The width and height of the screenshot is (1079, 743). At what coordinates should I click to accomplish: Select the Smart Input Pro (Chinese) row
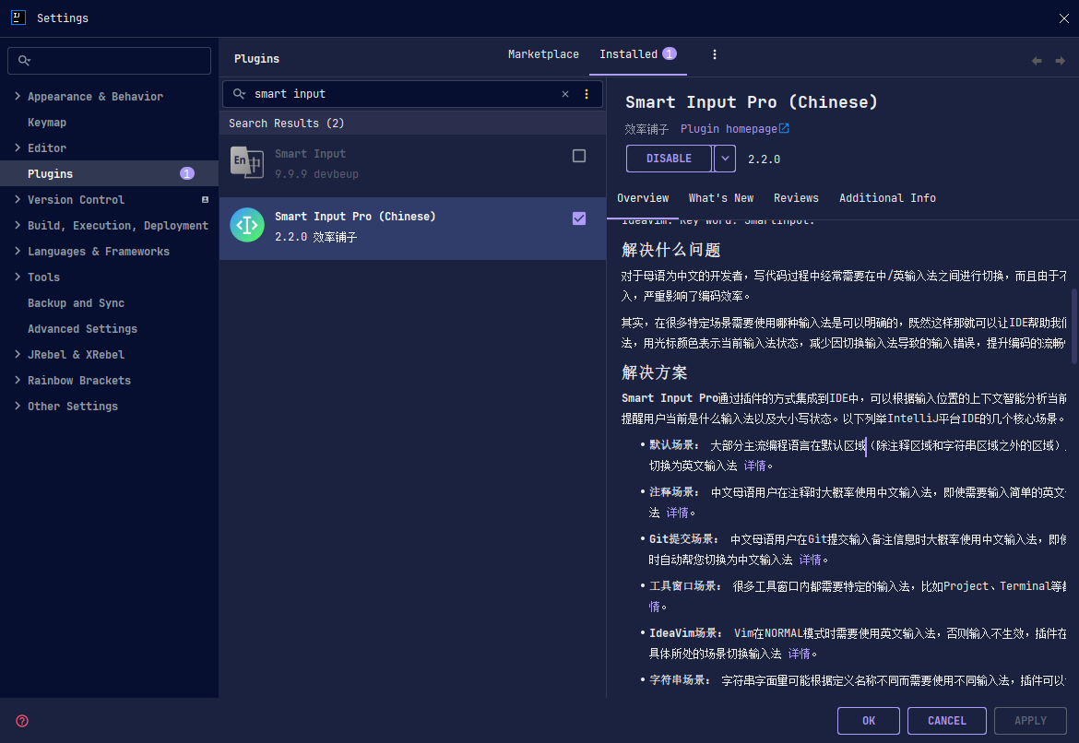point(413,229)
